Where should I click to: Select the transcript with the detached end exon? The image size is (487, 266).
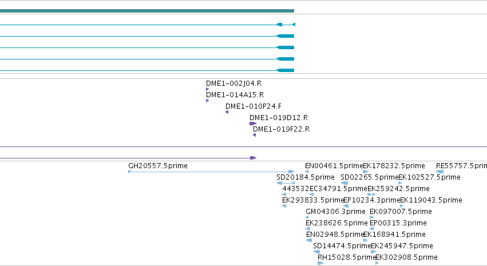click(x=148, y=25)
